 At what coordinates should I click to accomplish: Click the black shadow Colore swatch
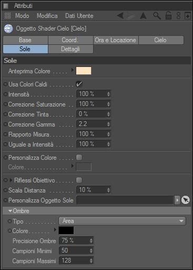tap(66, 230)
